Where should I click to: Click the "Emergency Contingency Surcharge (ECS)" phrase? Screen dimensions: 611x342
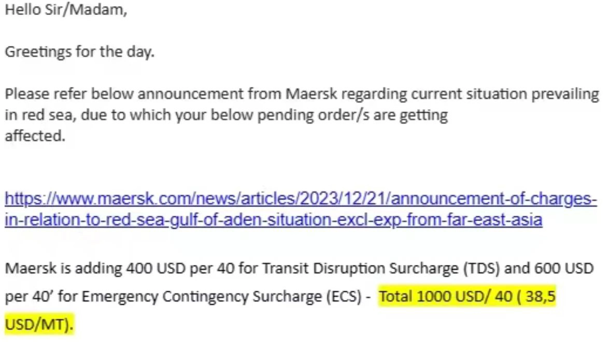tap(221, 296)
